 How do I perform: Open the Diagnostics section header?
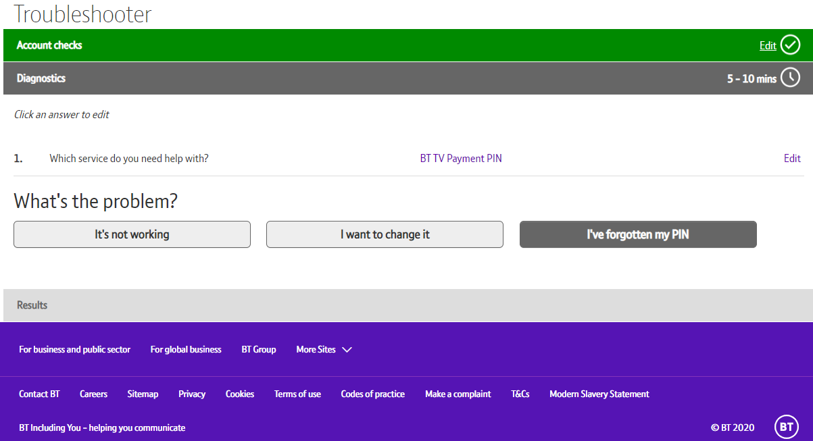pyautogui.click(x=41, y=78)
